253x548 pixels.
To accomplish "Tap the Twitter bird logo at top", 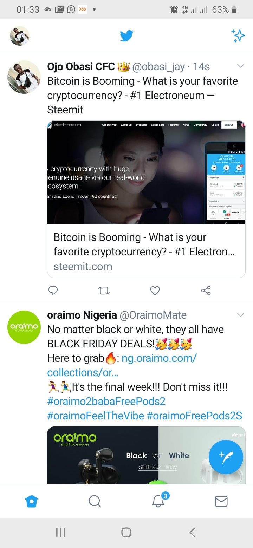I will pos(126,36).
